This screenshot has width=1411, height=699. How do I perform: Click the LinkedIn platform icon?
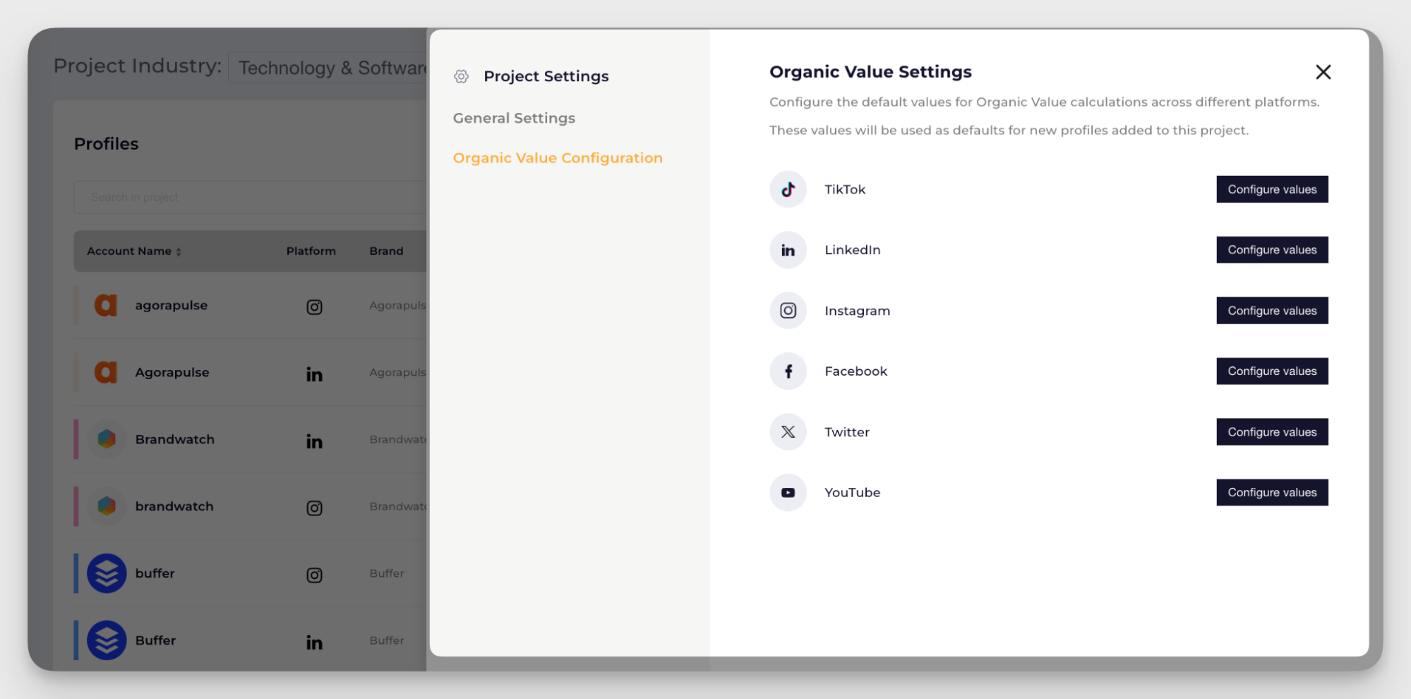788,249
